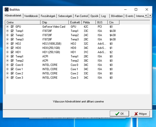Click the $1 address in HD0 row
Screen dimensions: 156x127
tap(111, 48)
